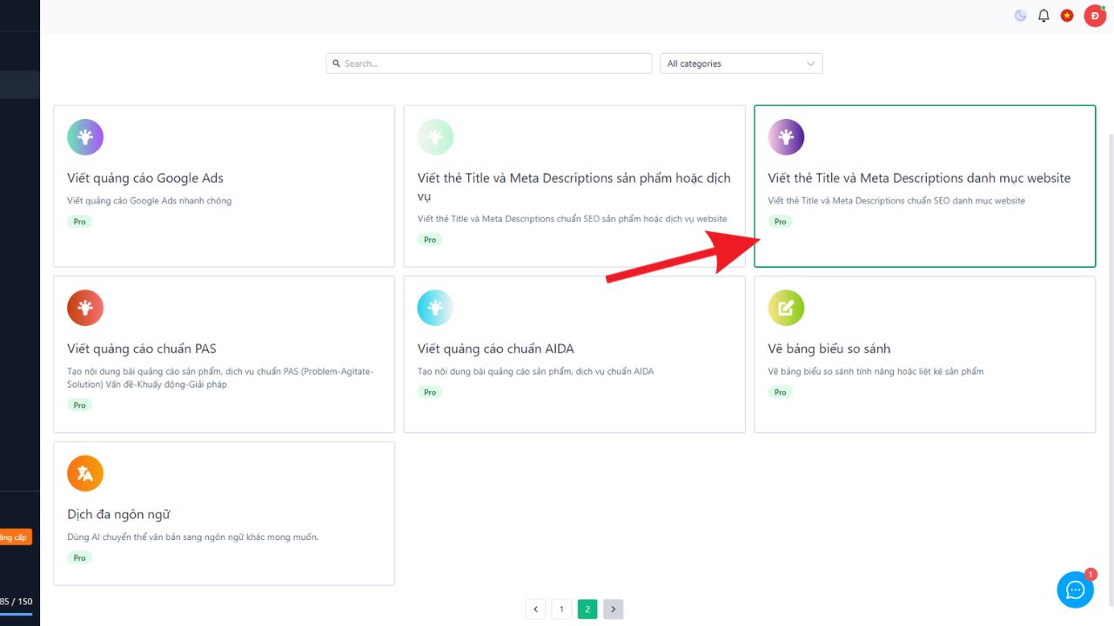Open Vẽ bảng biểu so sánh title
Image resolution: width=1114 pixels, height=626 pixels.
point(829,349)
